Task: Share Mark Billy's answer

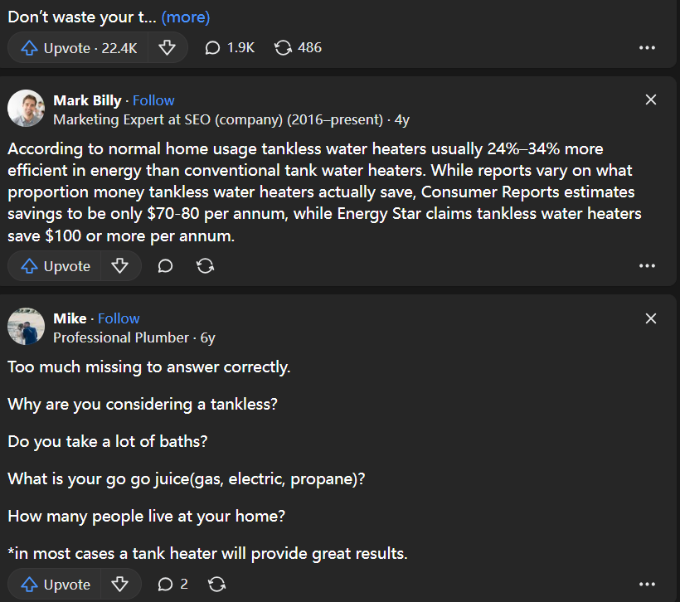Action: pos(206,266)
